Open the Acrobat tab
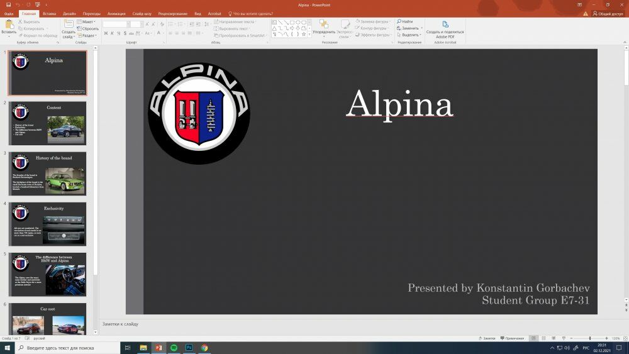Screen dimensions: 629x354 214,14
